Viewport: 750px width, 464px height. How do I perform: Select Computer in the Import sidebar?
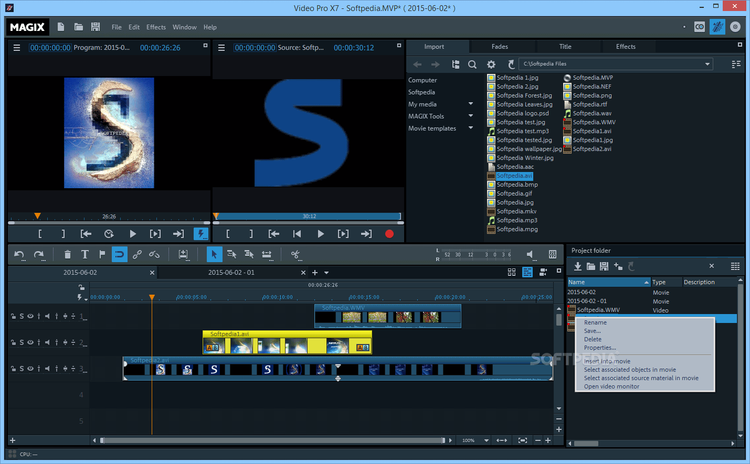(x=422, y=80)
